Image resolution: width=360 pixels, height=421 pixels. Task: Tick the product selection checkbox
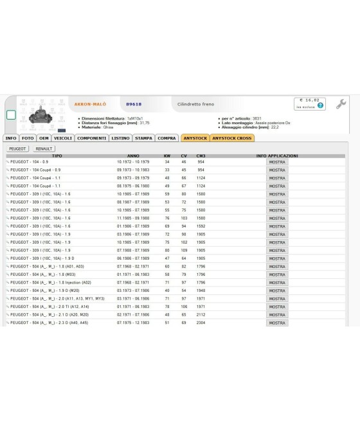pyautogui.click(x=11, y=115)
